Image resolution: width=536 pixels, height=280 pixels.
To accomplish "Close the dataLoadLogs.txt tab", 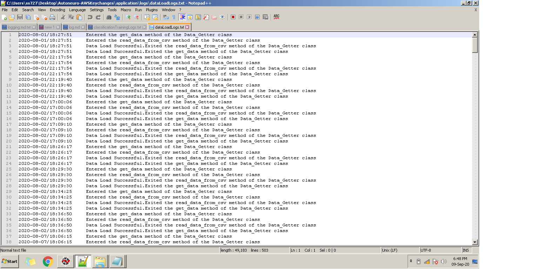I will point(187,27).
